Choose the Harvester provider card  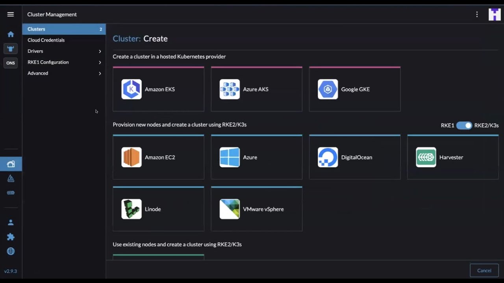click(x=453, y=157)
